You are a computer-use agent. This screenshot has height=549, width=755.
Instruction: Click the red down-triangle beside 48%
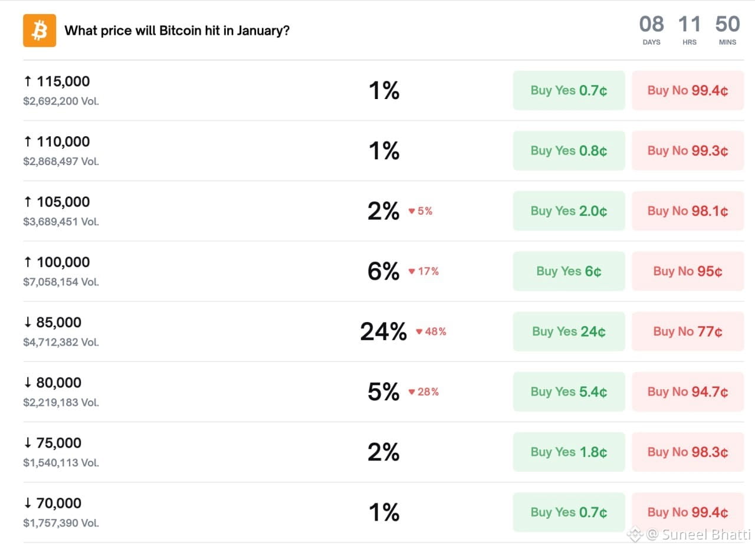click(419, 332)
